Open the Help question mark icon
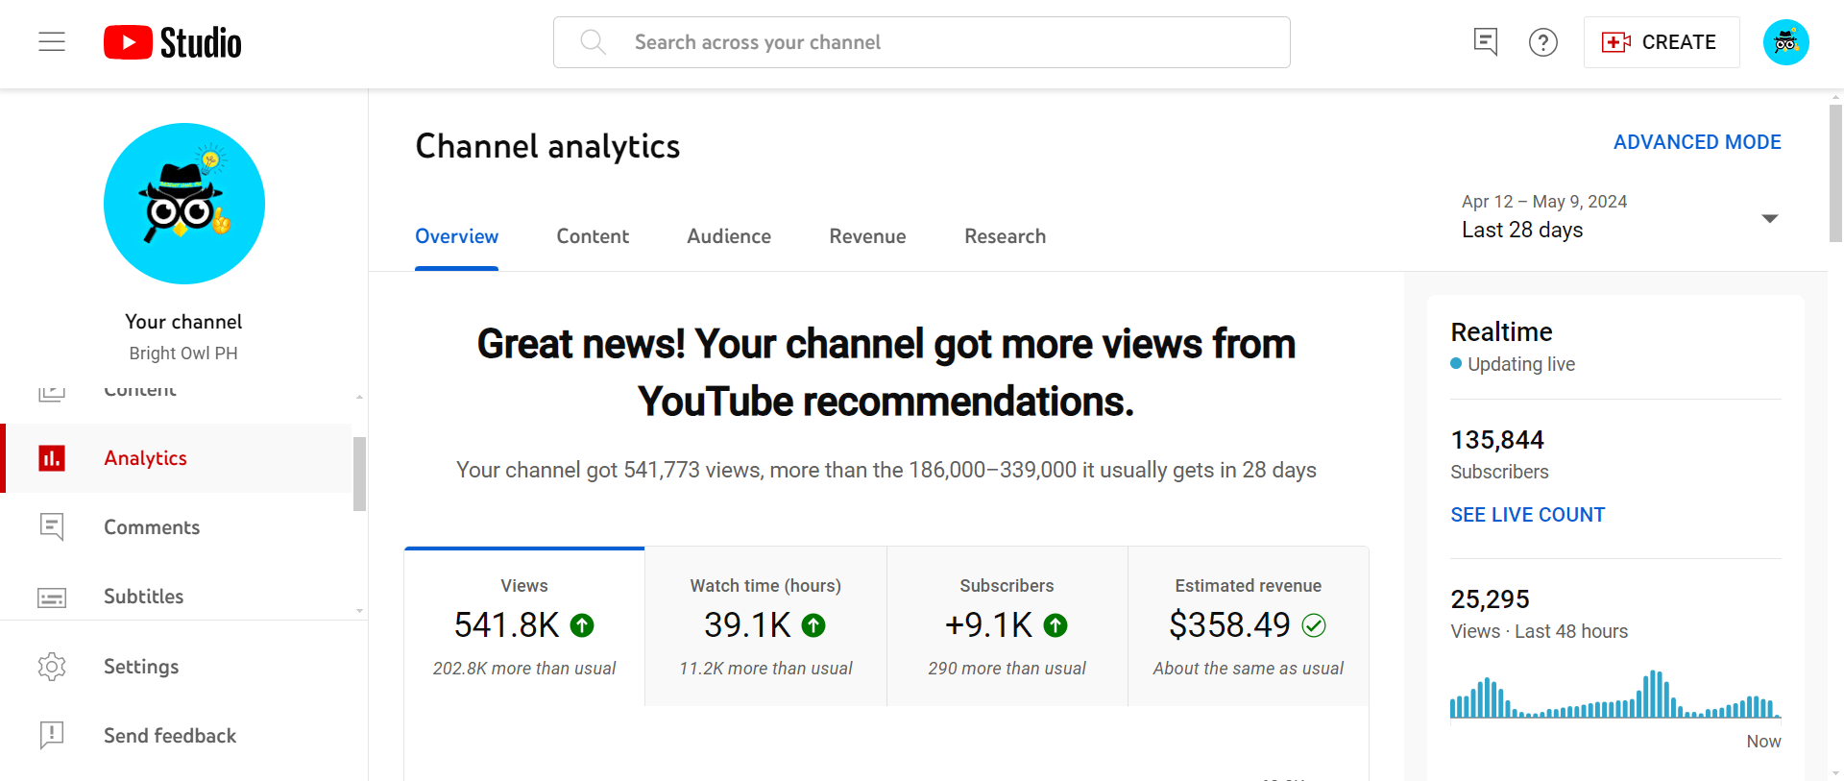Screen dimensions: 1844x781 pyautogui.click(x=1542, y=42)
